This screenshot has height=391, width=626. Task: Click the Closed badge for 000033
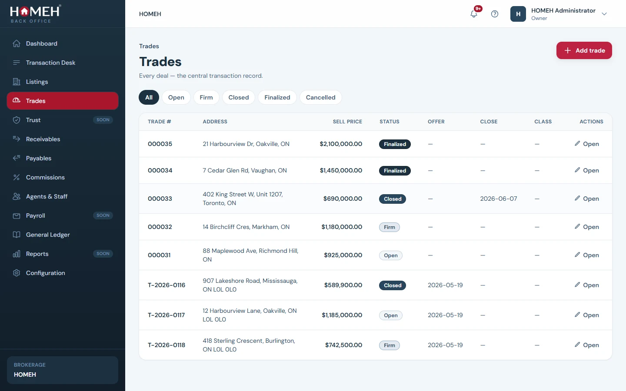[x=393, y=199]
